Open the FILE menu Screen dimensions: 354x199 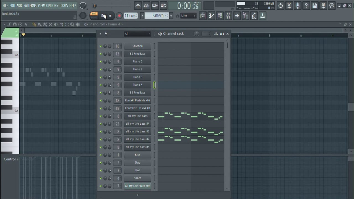pos(5,6)
